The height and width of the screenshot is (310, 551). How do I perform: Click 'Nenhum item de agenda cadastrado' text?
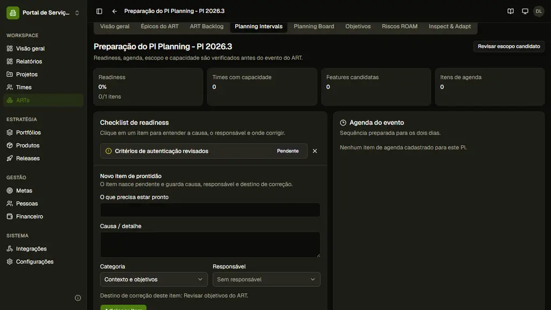(403, 147)
